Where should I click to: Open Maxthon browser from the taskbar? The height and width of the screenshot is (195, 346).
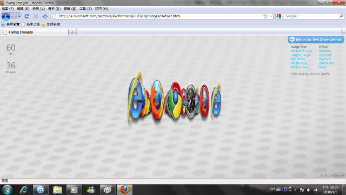coord(41,190)
